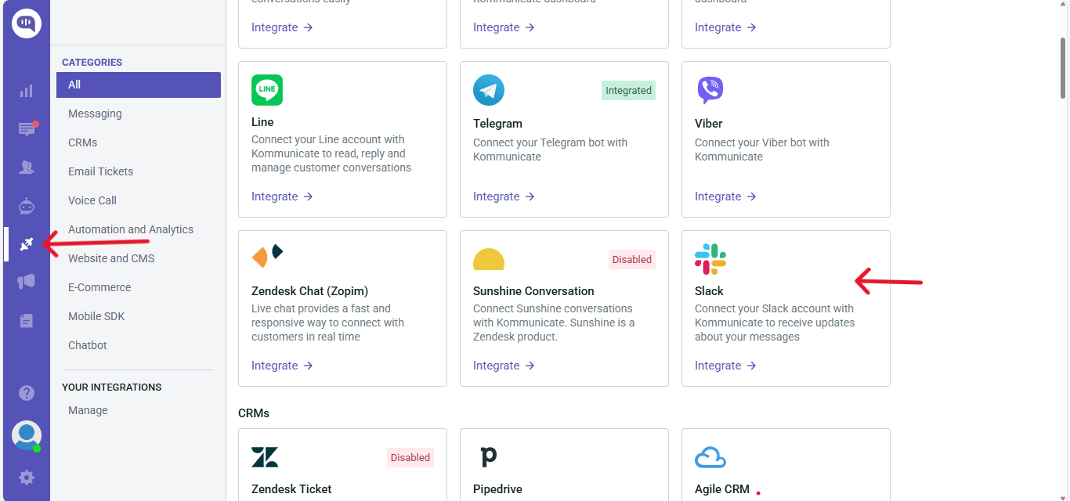Click the Viber app logo

point(710,91)
